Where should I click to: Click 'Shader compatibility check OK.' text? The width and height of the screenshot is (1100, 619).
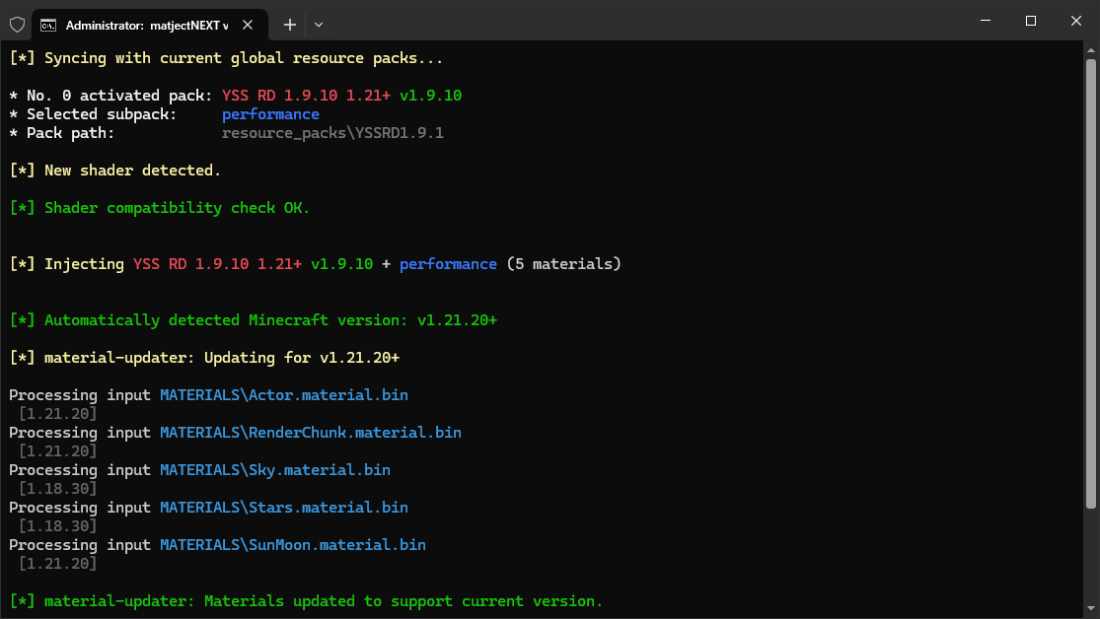[177, 208]
